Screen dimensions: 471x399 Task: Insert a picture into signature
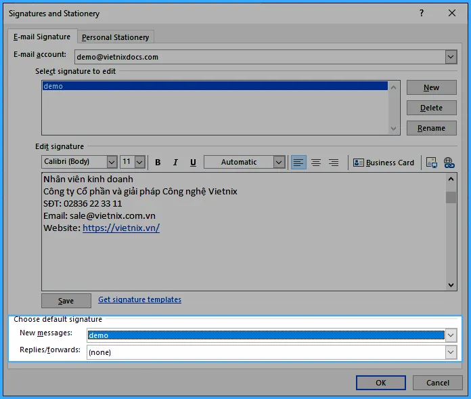click(x=431, y=163)
